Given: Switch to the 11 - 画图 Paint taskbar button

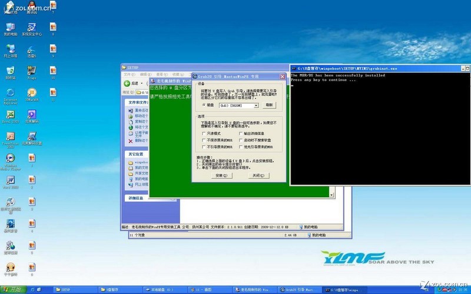Looking at the screenshot, I should click(210, 290).
